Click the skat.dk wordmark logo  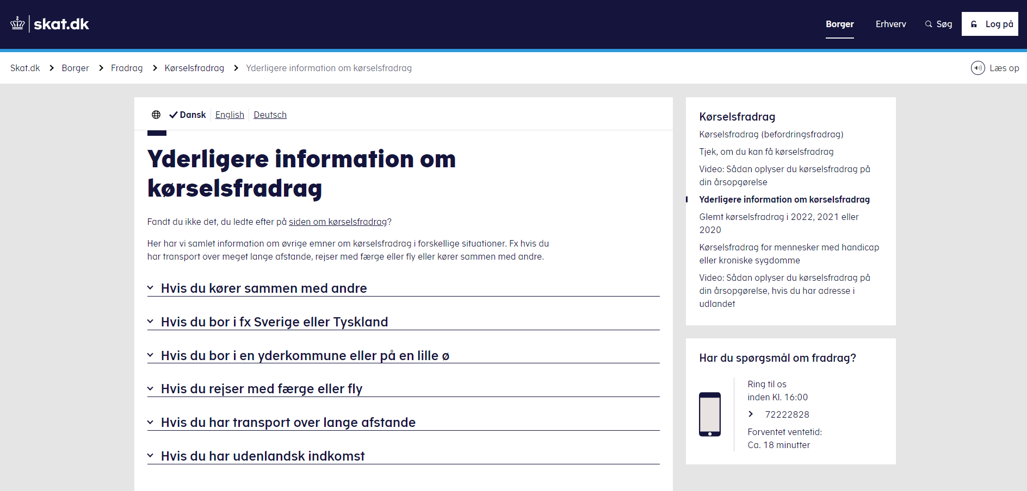(61, 24)
